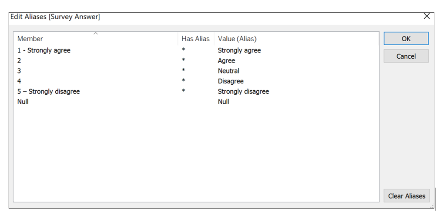Select the Null member row
This screenshot has width=436, height=215.
(x=23, y=102)
